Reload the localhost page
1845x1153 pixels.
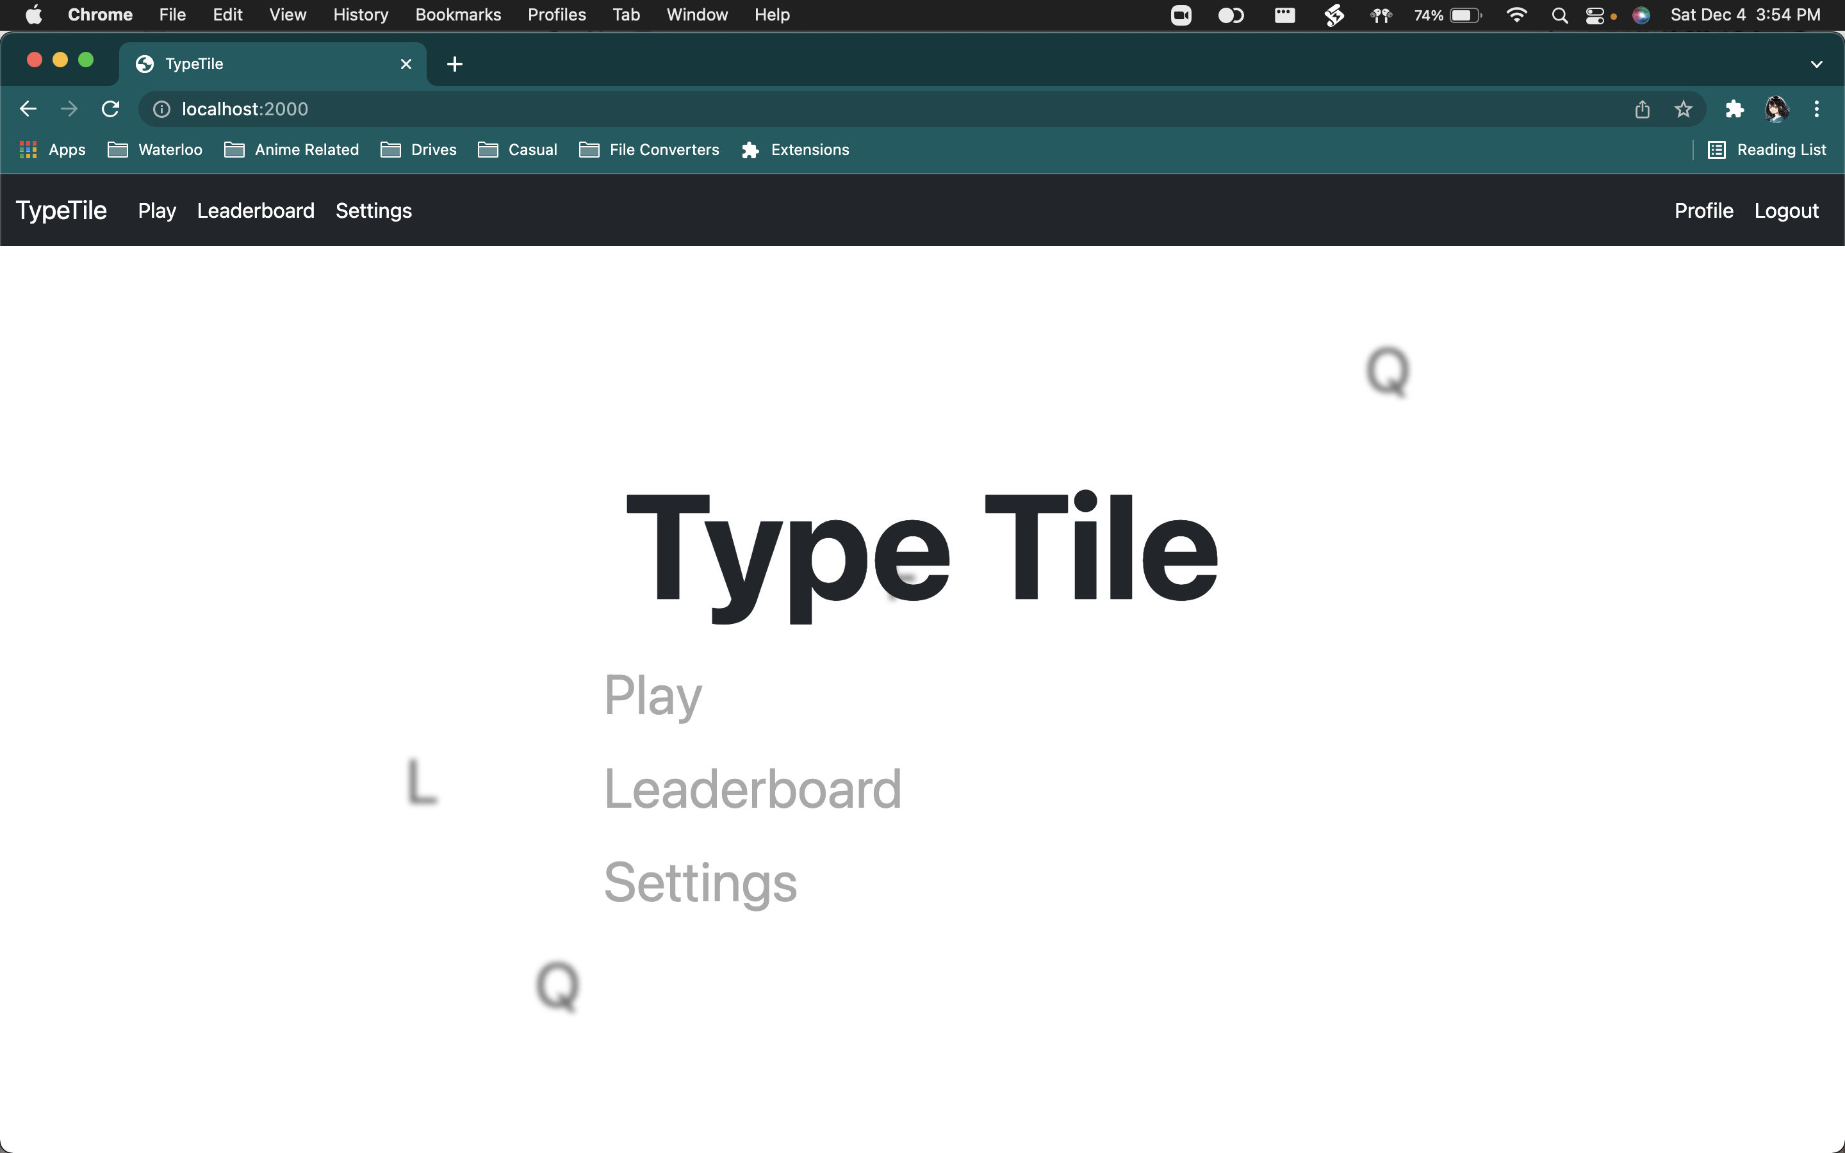[111, 109]
